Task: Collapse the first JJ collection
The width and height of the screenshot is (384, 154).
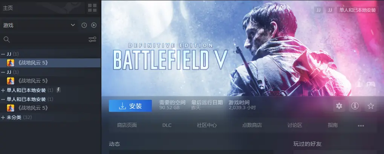Action: pos(3,54)
